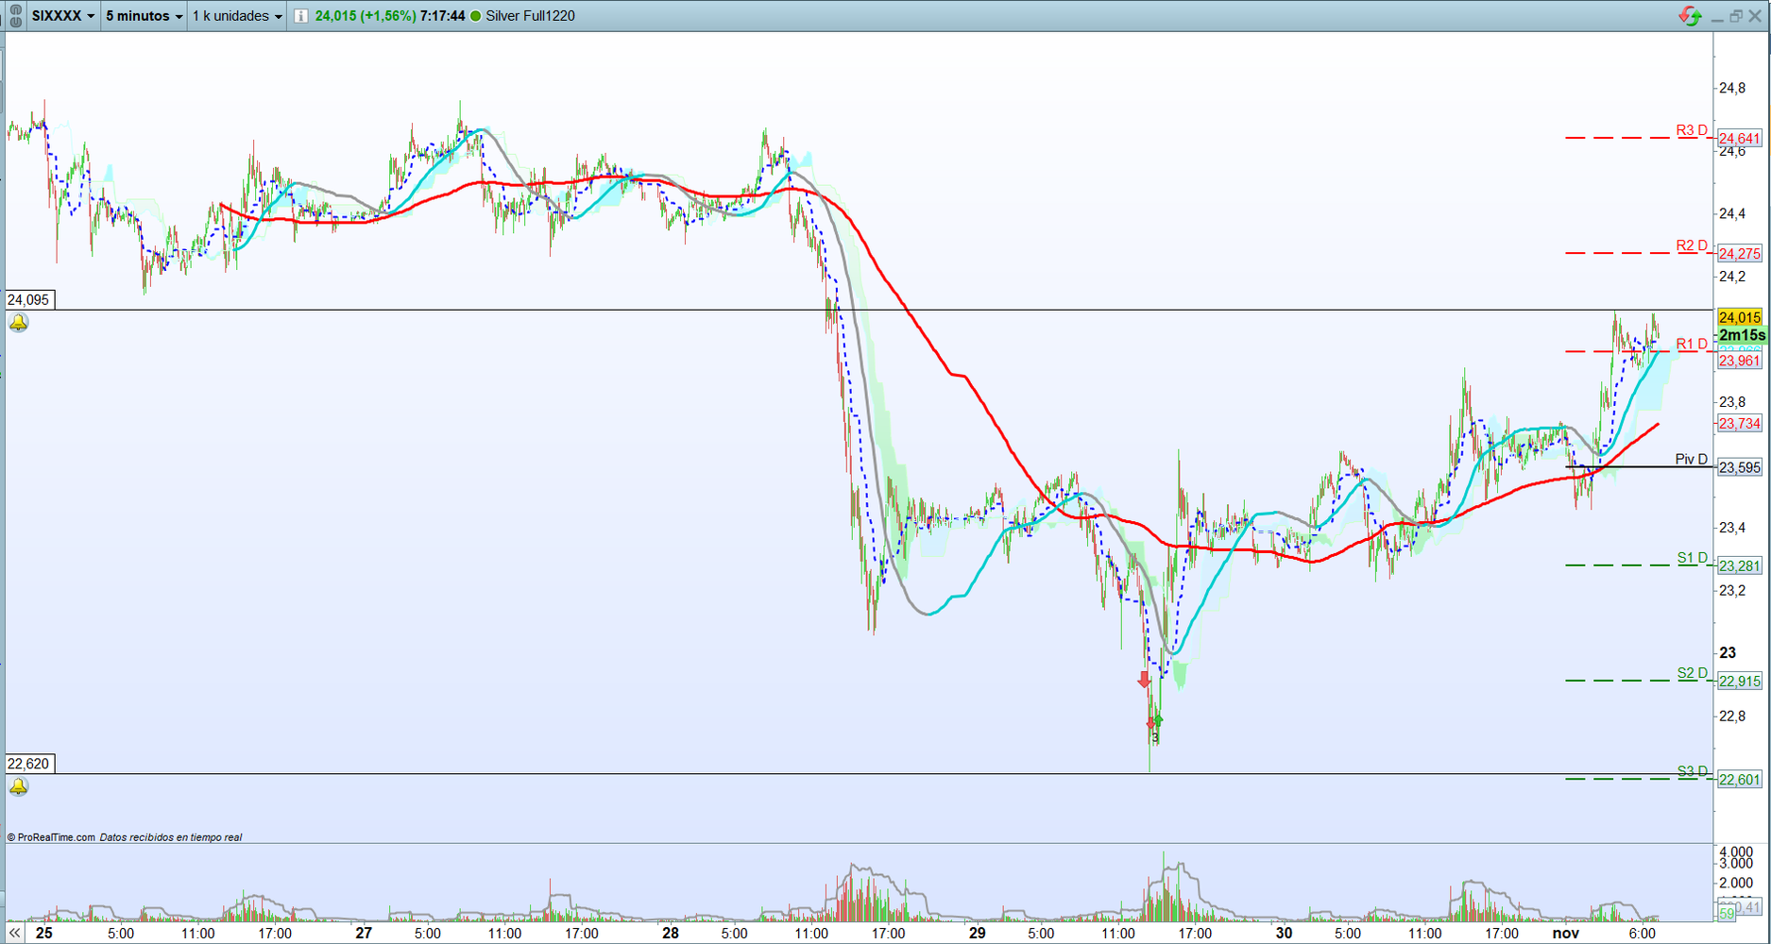Open the 5 minutos timeframe dropdown
The width and height of the screenshot is (1771, 944).
pyautogui.click(x=144, y=16)
